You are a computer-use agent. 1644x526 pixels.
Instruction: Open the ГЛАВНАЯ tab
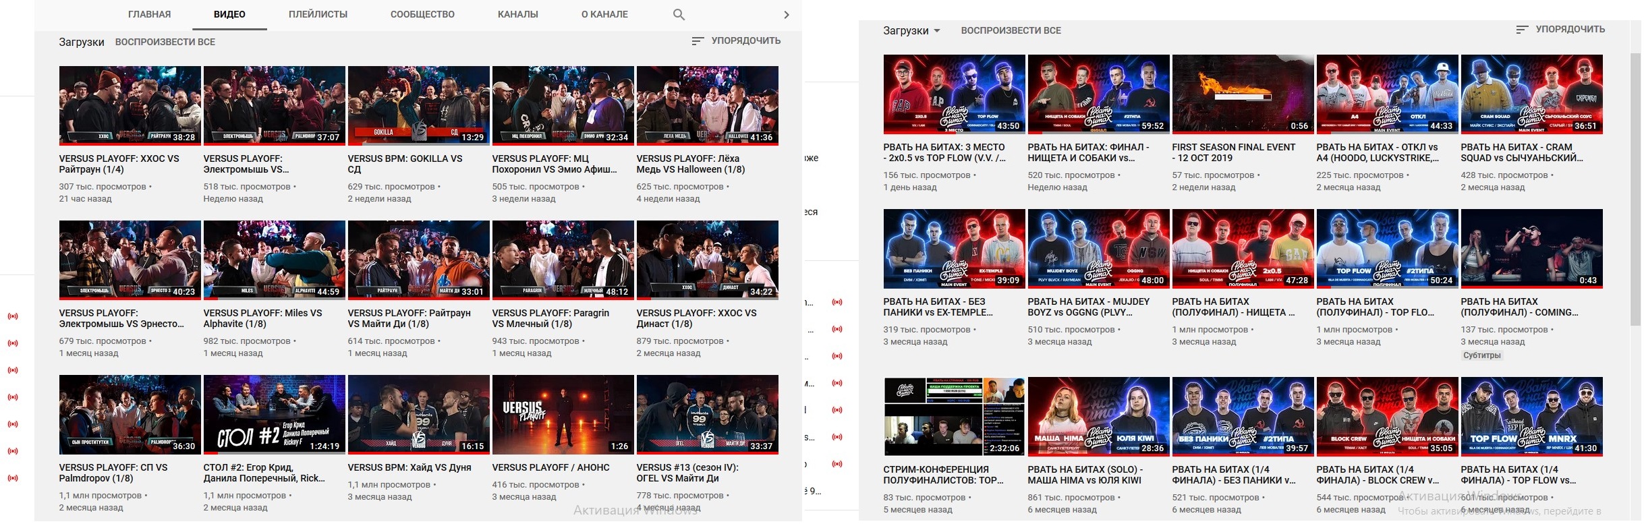pyautogui.click(x=149, y=14)
